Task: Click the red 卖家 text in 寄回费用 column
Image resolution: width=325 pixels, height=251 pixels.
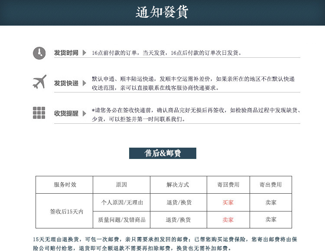Action: 228,220
